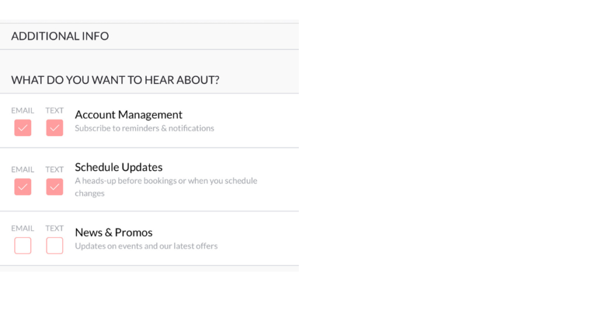The height and width of the screenshot is (321, 612).
Task: Click the TEXT label in Account Management row
Action: coord(54,110)
